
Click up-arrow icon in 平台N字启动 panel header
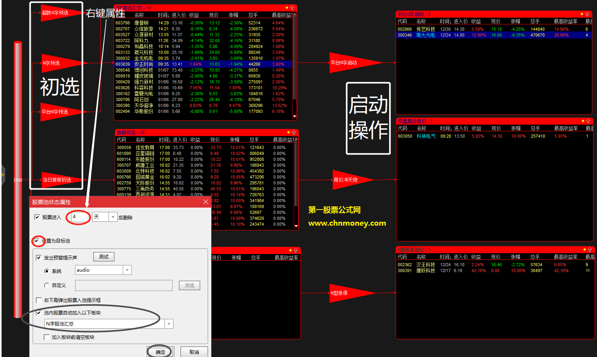[x=588, y=14]
